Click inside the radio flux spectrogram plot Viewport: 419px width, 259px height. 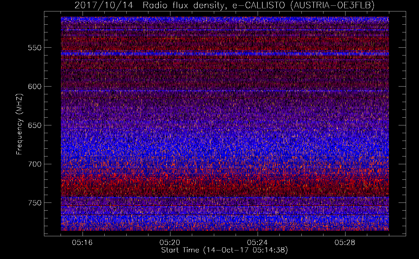225,124
